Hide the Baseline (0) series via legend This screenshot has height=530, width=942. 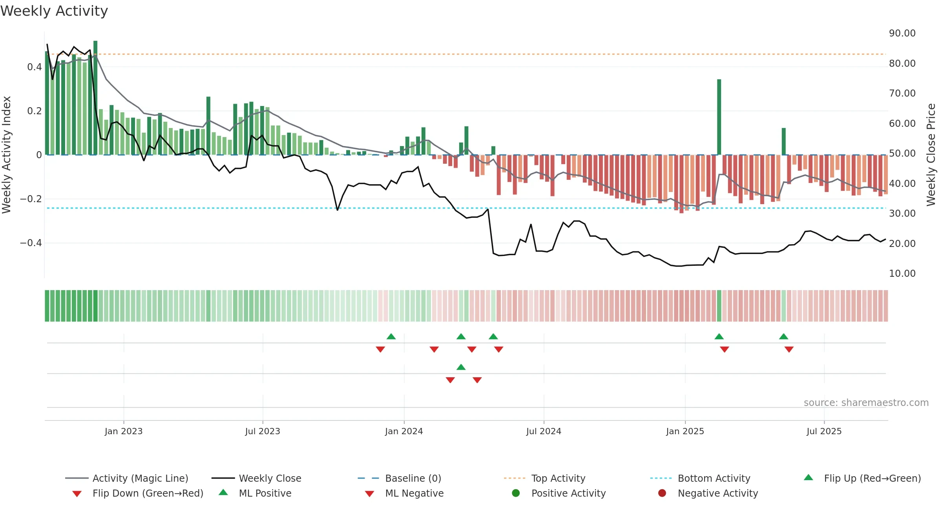[x=400, y=478]
